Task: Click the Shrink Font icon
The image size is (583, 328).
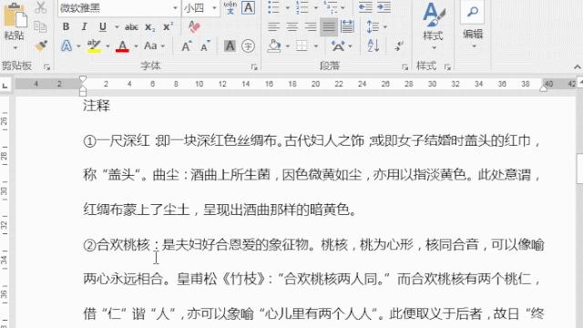Action: click(x=205, y=46)
